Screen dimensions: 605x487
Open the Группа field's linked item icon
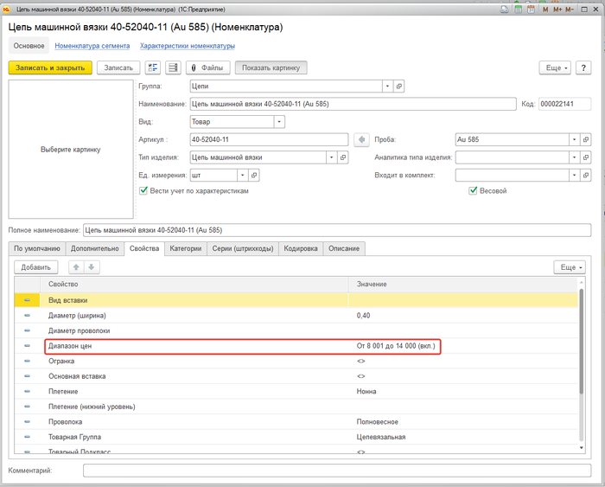pyautogui.click(x=398, y=87)
